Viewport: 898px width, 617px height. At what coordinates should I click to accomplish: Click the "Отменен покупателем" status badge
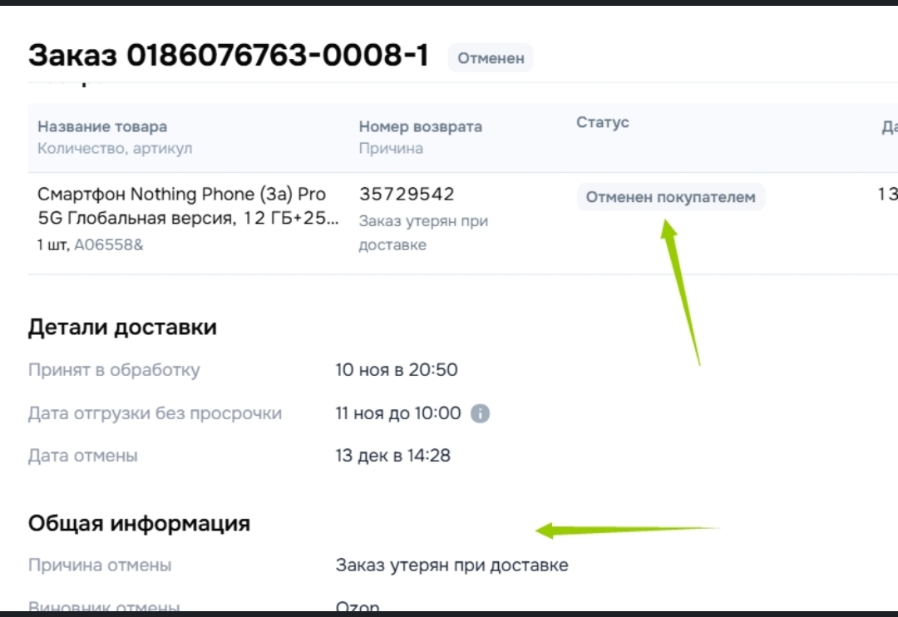point(670,197)
